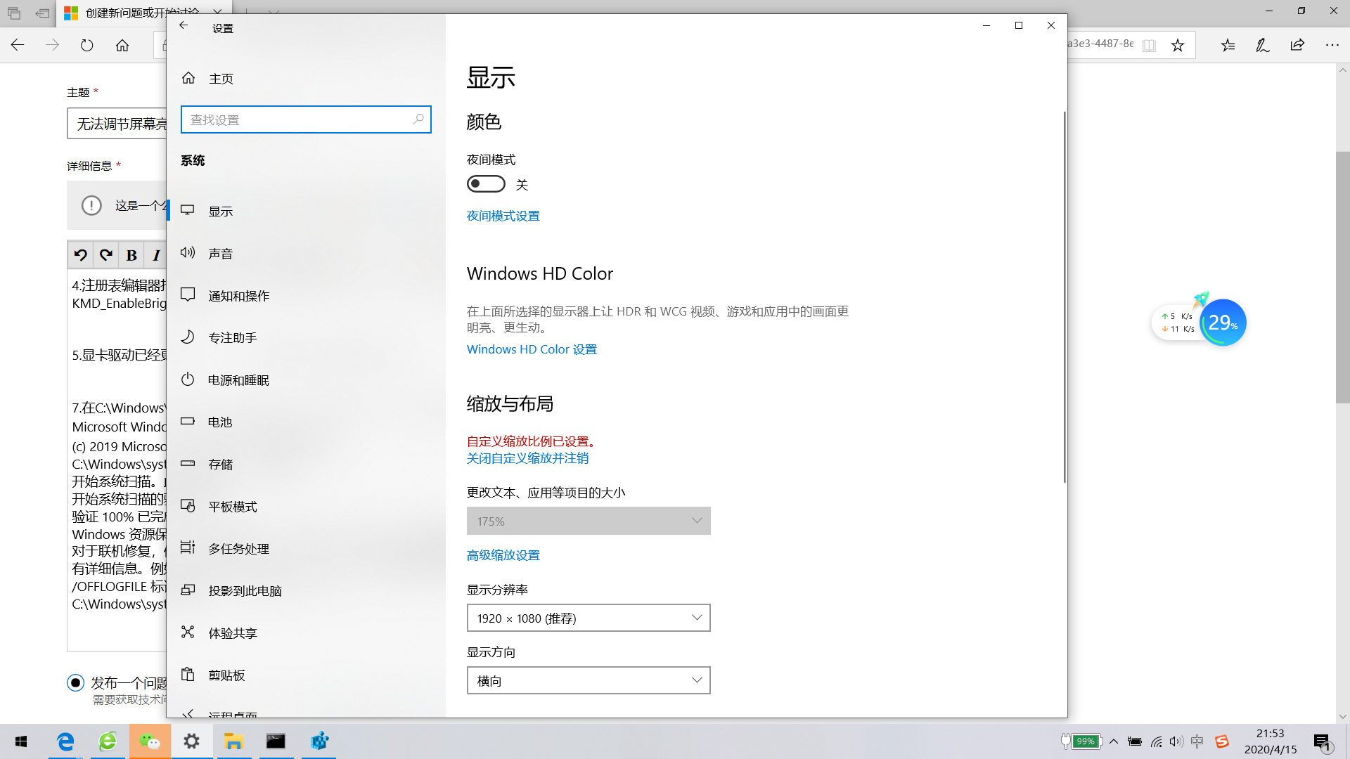Viewport: 1350px width, 759px height.
Task: Click the favorites star in Edge address bar
Action: 1178,46
